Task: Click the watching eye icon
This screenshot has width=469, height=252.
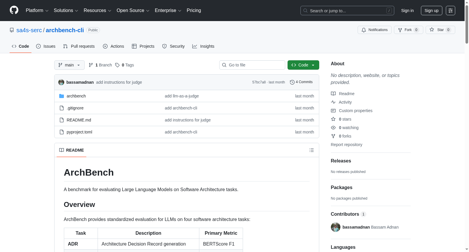Action: click(x=333, y=128)
